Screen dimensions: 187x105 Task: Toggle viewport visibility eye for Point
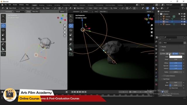[x=182, y=22]
